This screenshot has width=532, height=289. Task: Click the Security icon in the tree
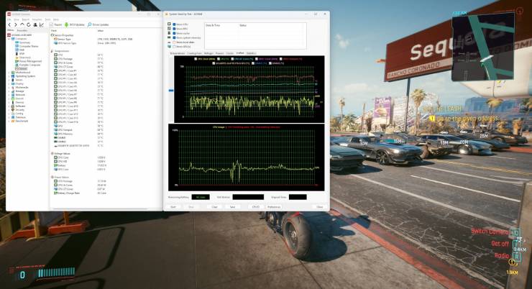coord(13,109)
